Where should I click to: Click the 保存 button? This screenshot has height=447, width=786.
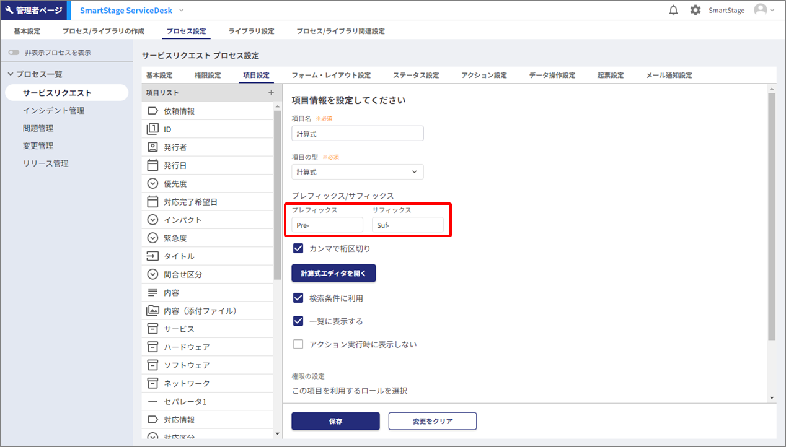click(335, 421)
